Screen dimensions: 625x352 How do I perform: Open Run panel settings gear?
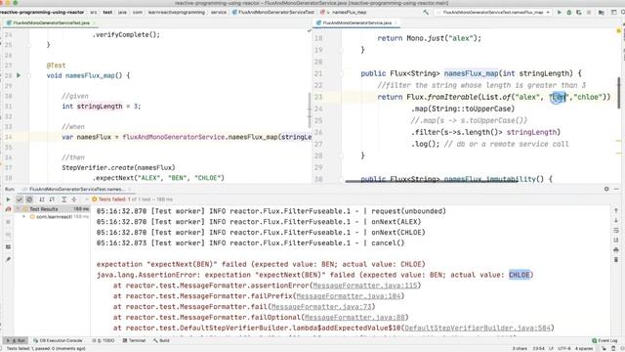point(606,189)
